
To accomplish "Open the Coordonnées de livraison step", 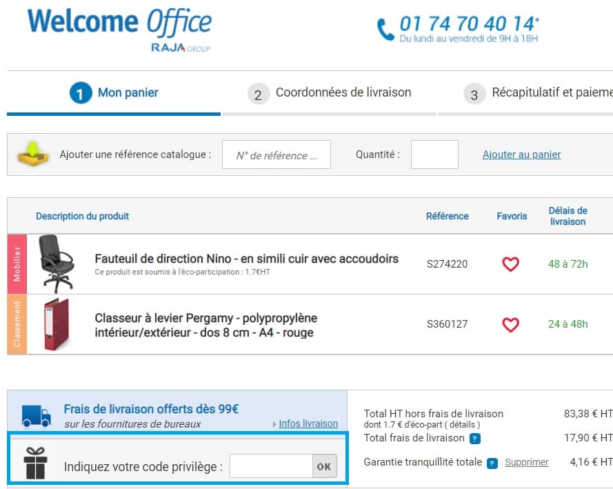I will click(343, 92).
